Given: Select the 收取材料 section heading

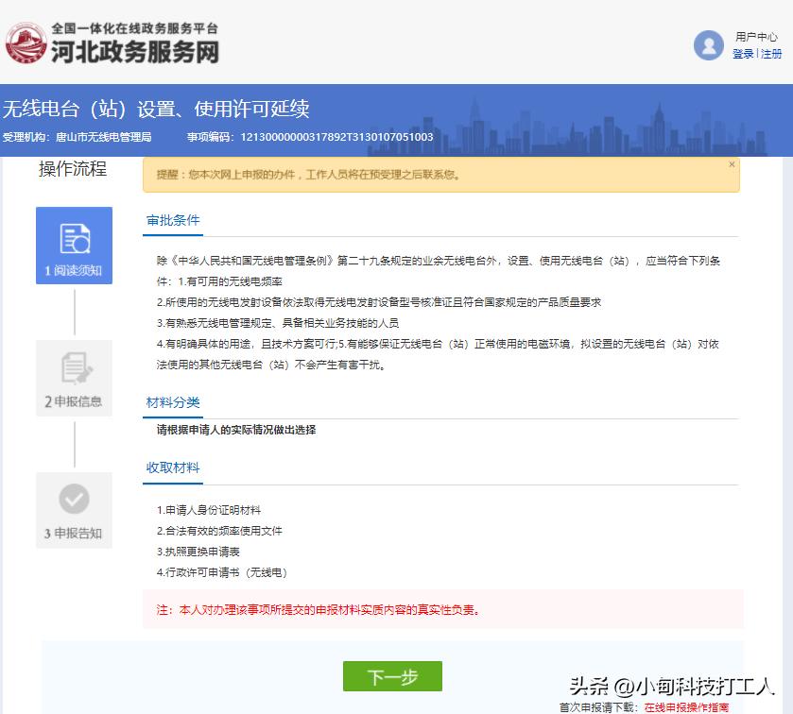Looking at the screenshot, I should tap(173, 466).
